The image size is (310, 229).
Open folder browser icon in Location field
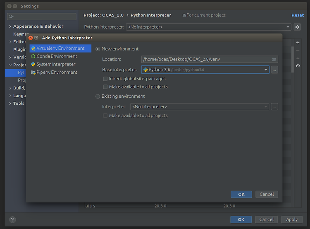[x=274, y=59]
